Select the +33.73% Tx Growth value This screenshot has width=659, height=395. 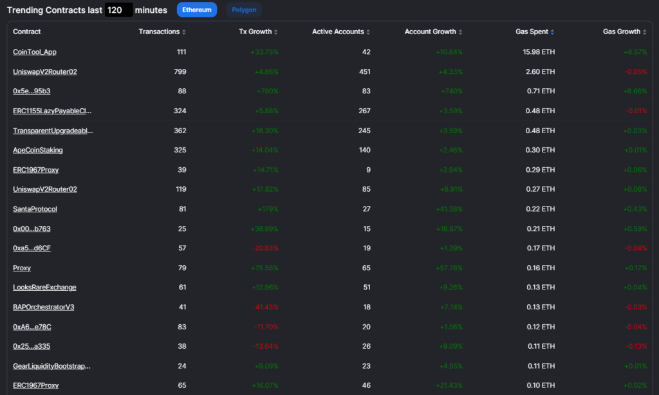265,52
